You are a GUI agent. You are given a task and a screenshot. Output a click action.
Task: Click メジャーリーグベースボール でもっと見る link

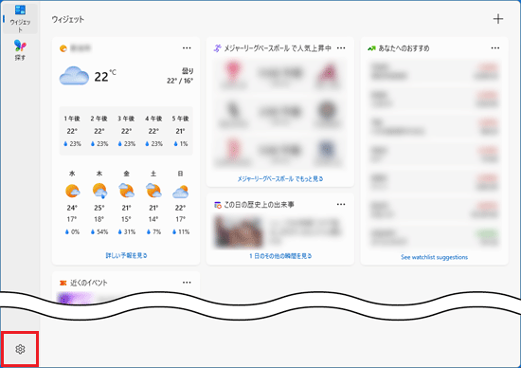pyautogui.click(x=280, y=179)
